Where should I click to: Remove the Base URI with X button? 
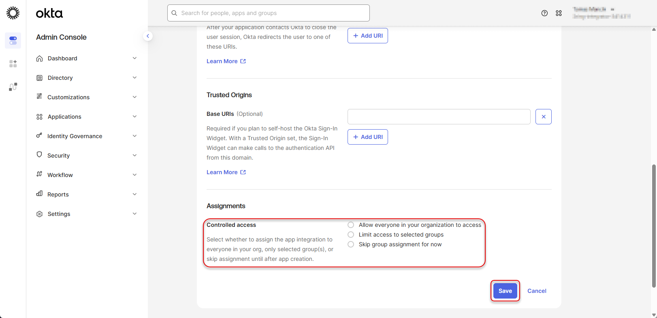[x=543, y=117]
